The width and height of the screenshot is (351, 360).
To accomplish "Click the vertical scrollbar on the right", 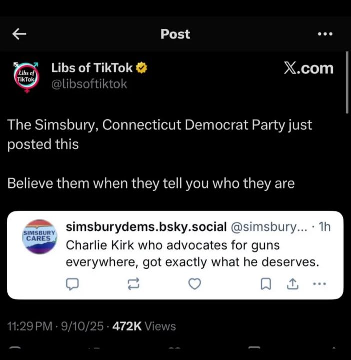I will click(347, 82).
